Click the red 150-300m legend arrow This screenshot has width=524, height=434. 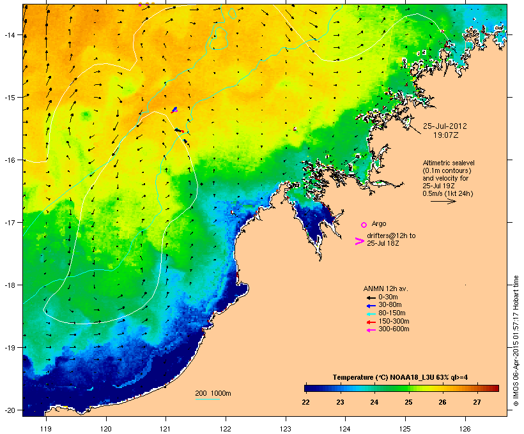[x=371, y=322]
